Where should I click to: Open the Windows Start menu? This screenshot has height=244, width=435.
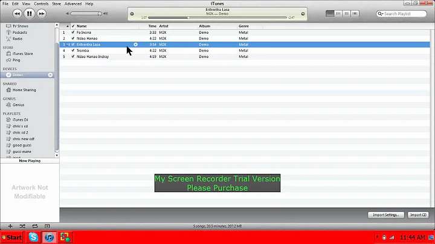point(12,237)
